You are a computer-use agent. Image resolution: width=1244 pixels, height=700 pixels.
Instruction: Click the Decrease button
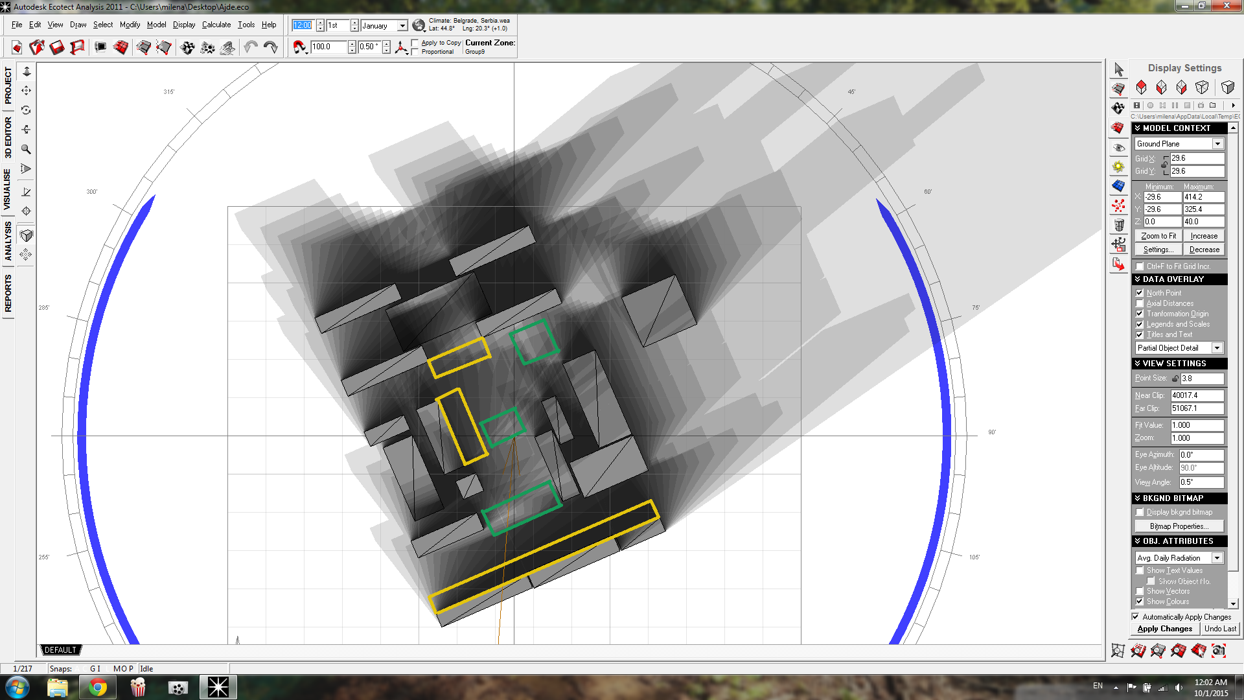point(1204,250)
